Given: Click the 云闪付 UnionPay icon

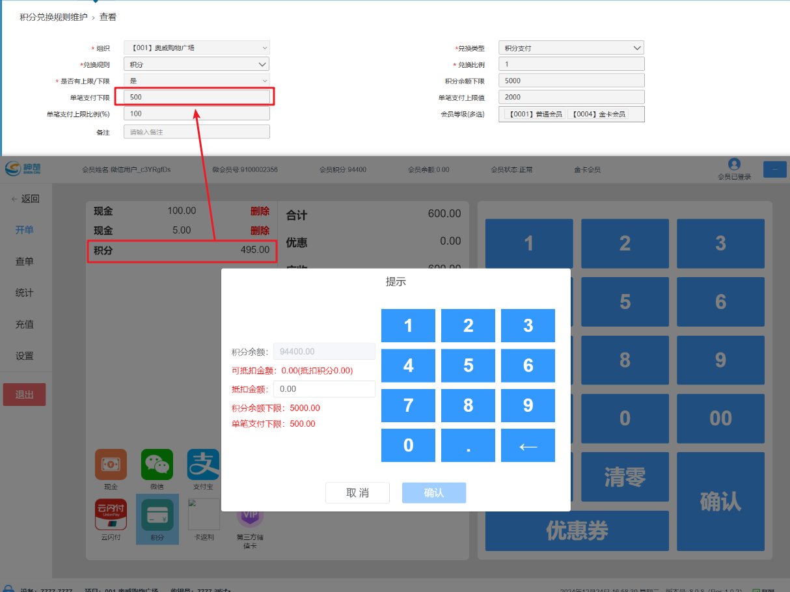Looking at the screenshot, I should 111,515.
